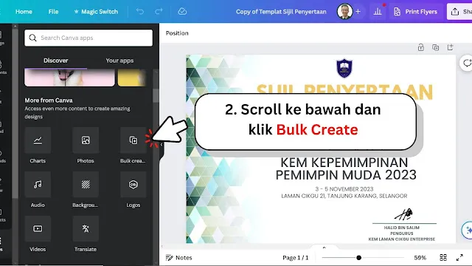Click Print Flyers button
The width and height of the screenshot is (472, 266).
tap(415, 12)
